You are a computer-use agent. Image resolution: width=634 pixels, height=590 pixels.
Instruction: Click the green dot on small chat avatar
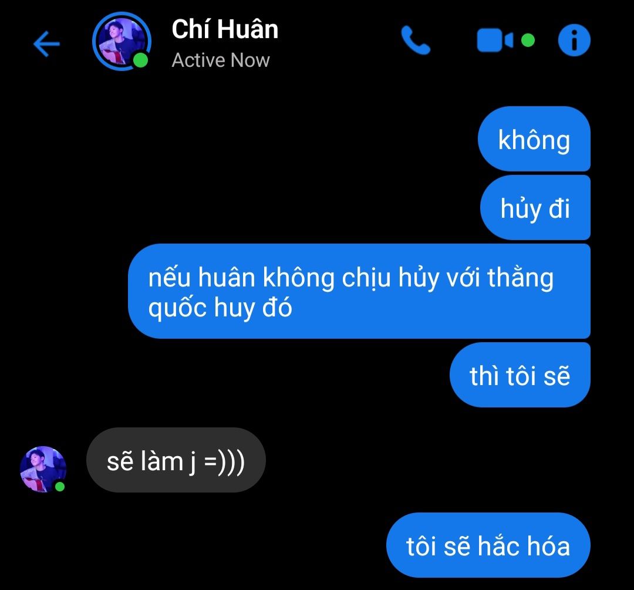click(60, 487)
